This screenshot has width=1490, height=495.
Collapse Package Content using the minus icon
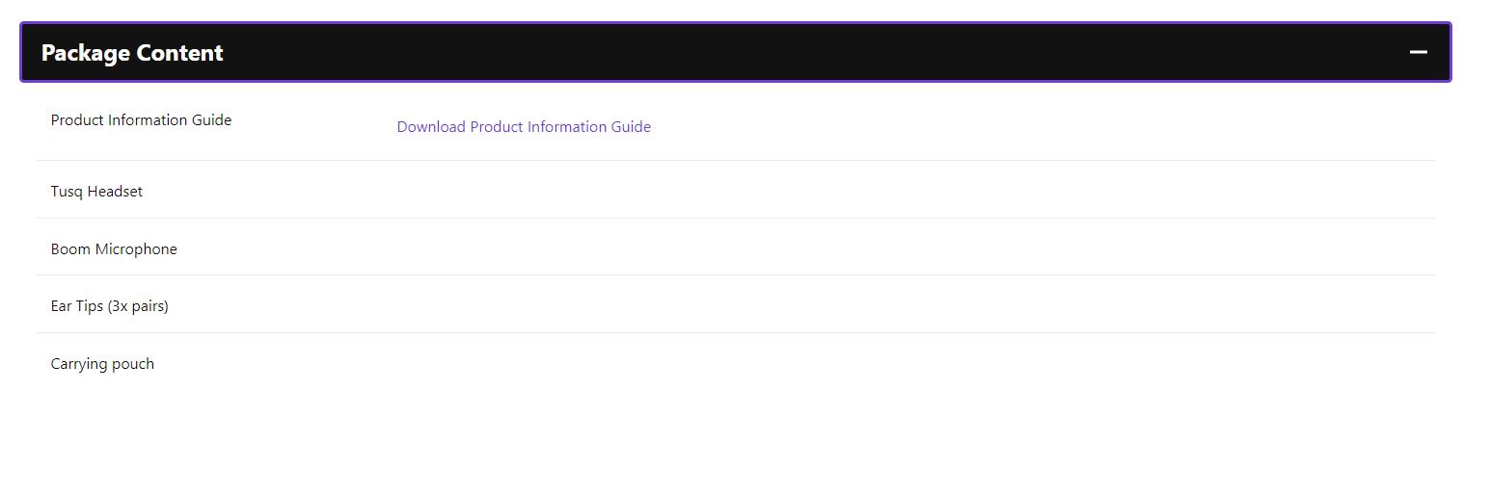1418,52
